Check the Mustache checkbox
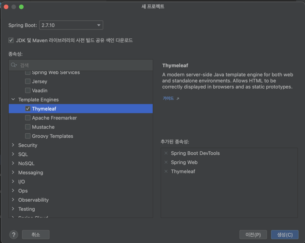Image resolution: width=305 pixels, height=243 pixels. point(28,127)
